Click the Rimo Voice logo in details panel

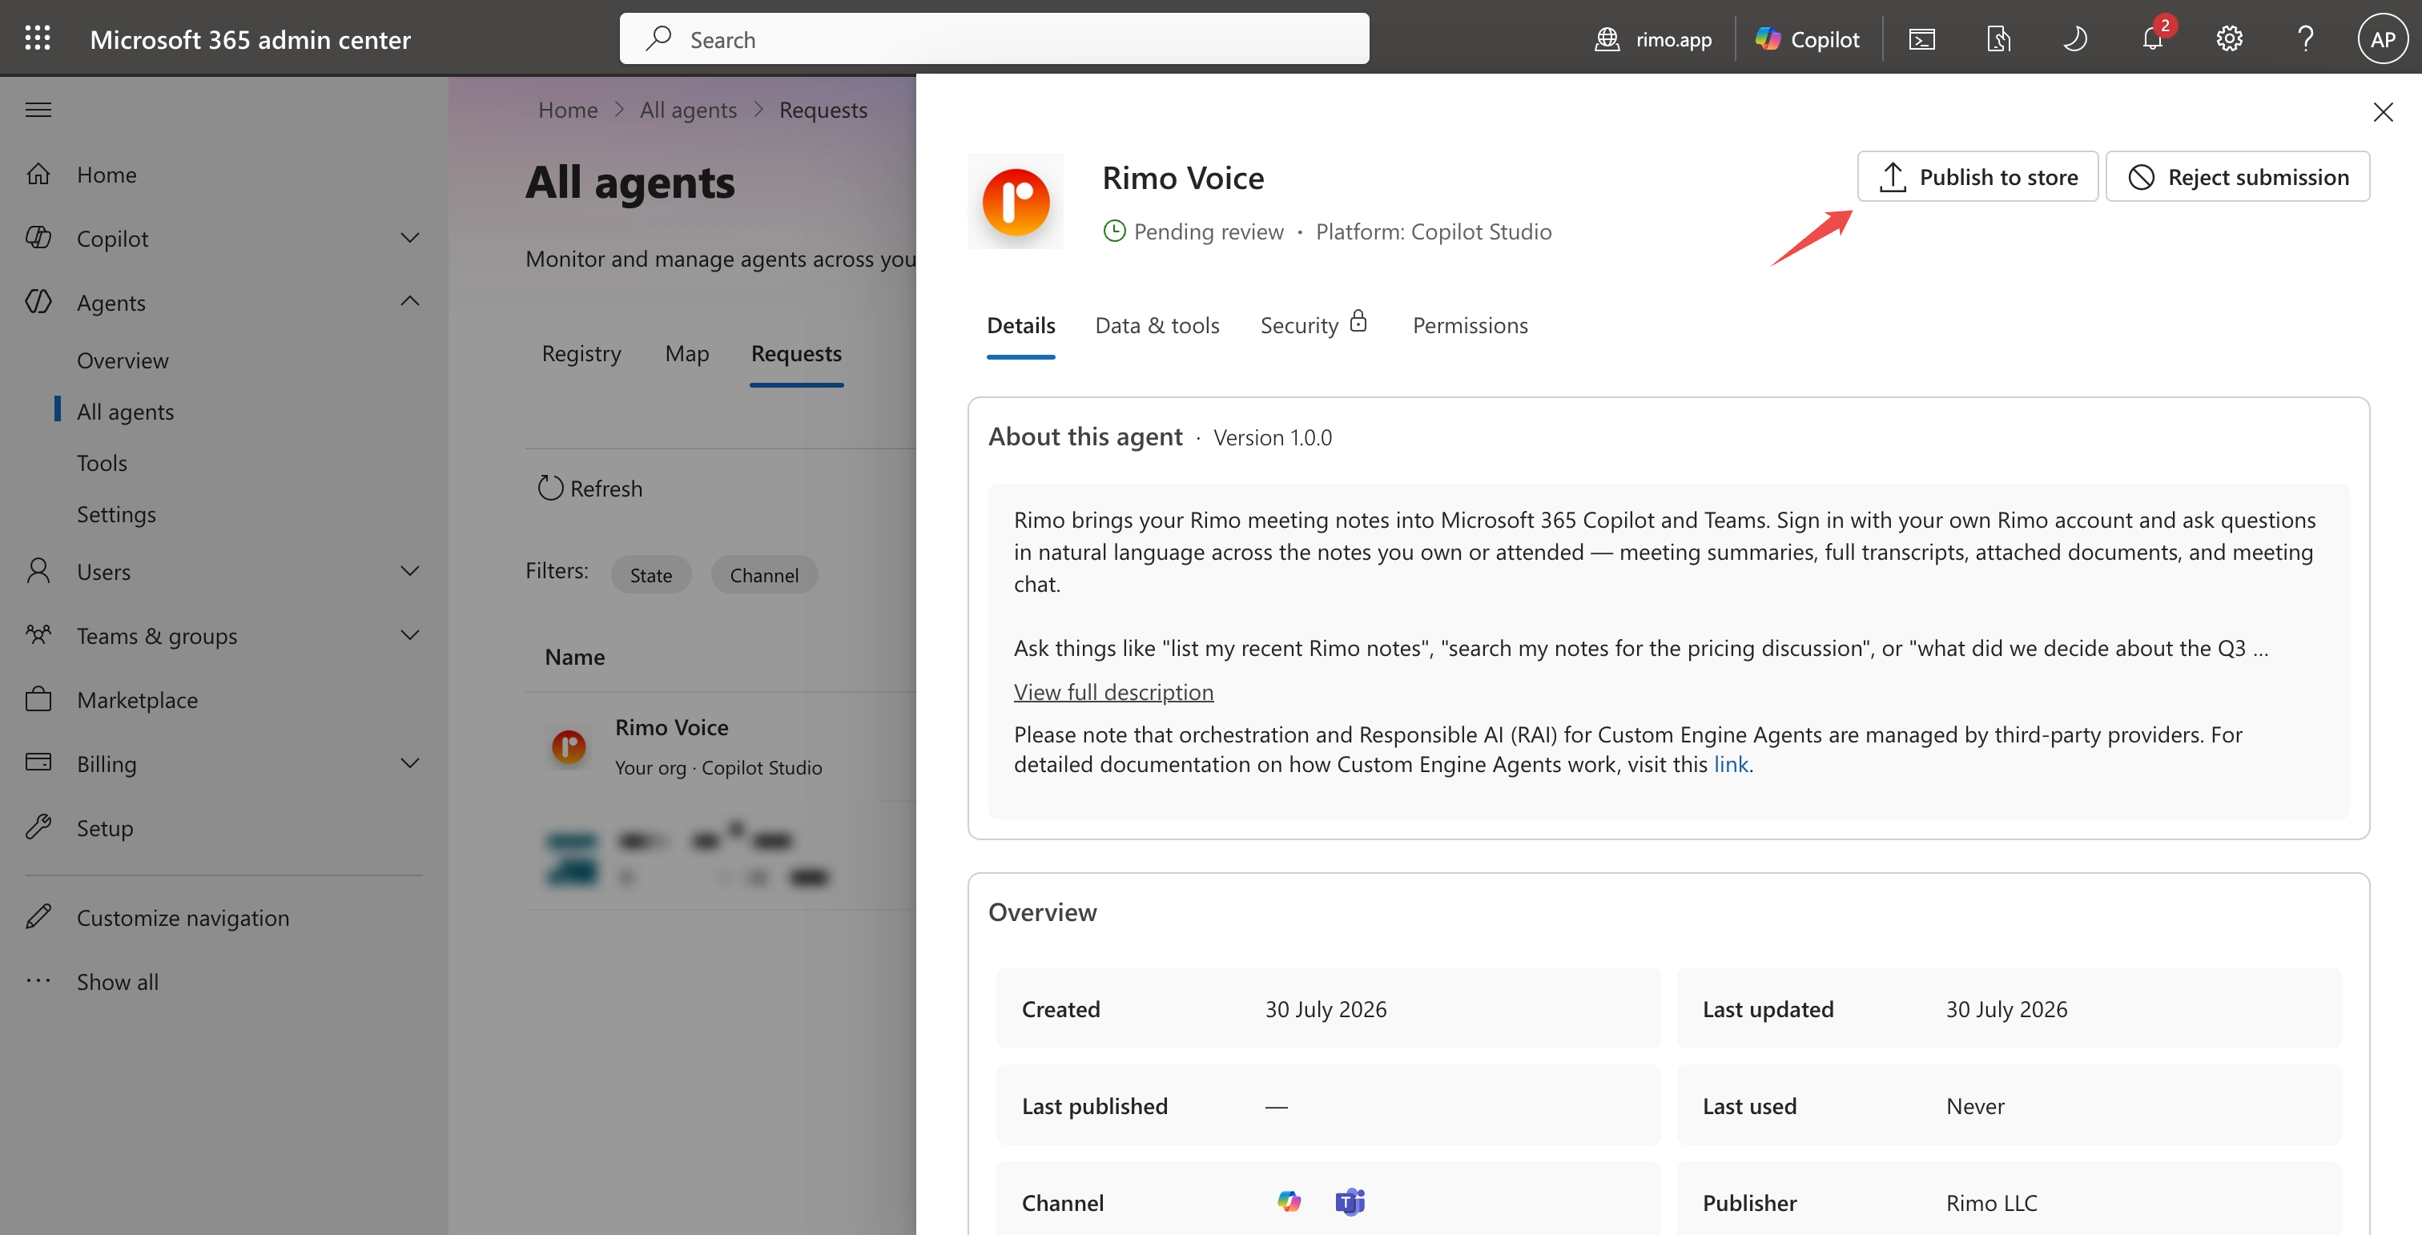(x=1016, y=201)
